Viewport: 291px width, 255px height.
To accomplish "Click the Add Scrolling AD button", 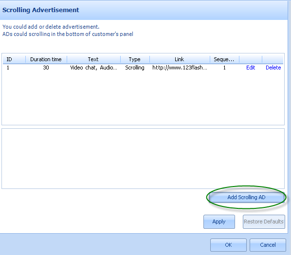I will pos(246,197).
